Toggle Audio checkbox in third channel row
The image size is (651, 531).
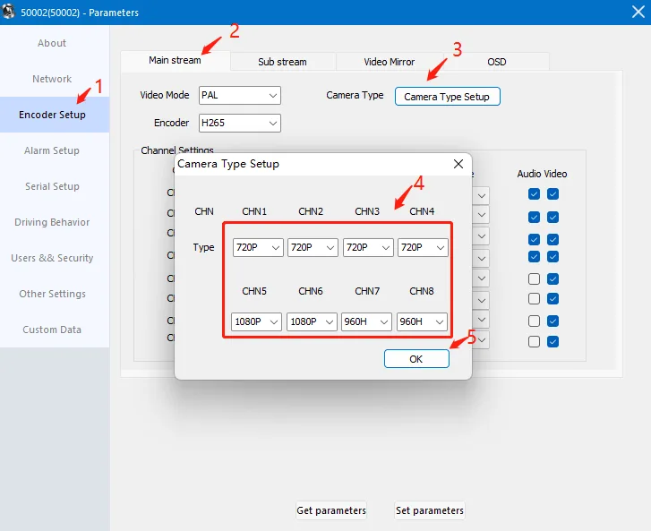534,240
